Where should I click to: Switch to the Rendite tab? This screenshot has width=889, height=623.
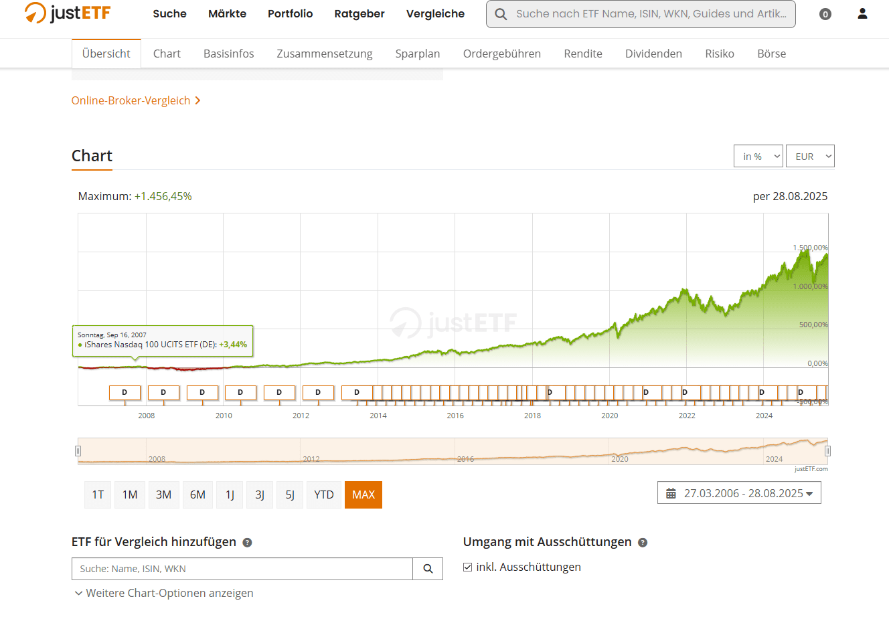click(583, 54)
